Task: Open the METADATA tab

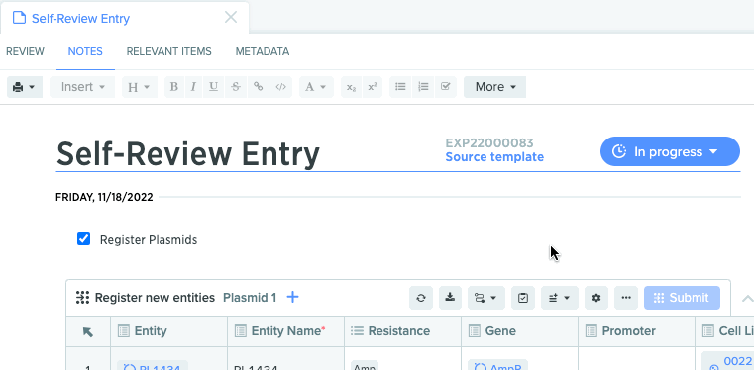Action: tap(263, 51)
